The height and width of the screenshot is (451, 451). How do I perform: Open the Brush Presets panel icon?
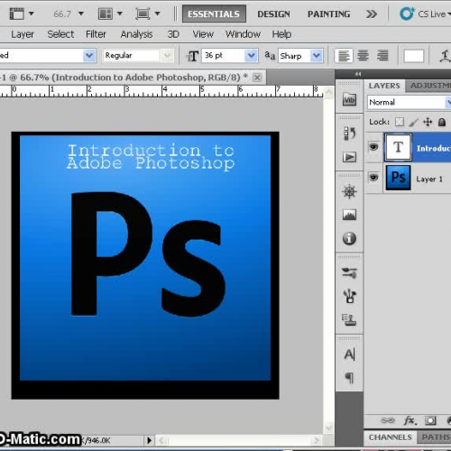[x=349, y=272]
